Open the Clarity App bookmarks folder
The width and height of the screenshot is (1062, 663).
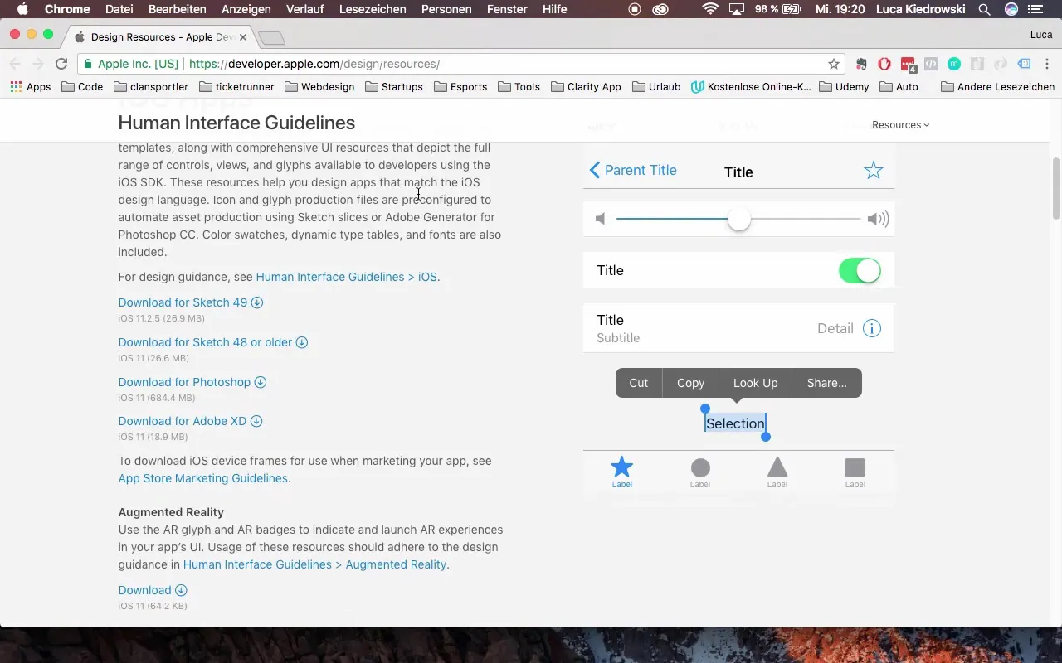pyautogui.click(x=586, y=86)
